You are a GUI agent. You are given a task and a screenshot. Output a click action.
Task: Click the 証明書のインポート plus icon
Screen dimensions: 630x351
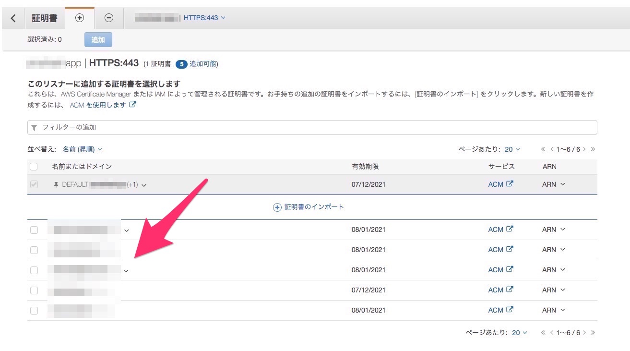pyautogui.click(x=277, y=207)
